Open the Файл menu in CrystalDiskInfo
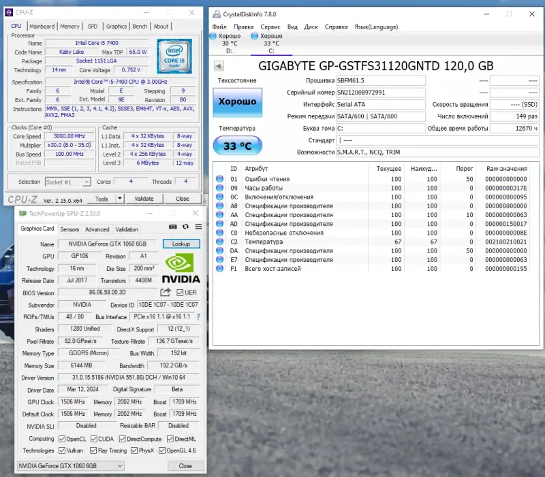Image resolution: width=545 pixels, height=477 pixels. (x=219, y=27)
